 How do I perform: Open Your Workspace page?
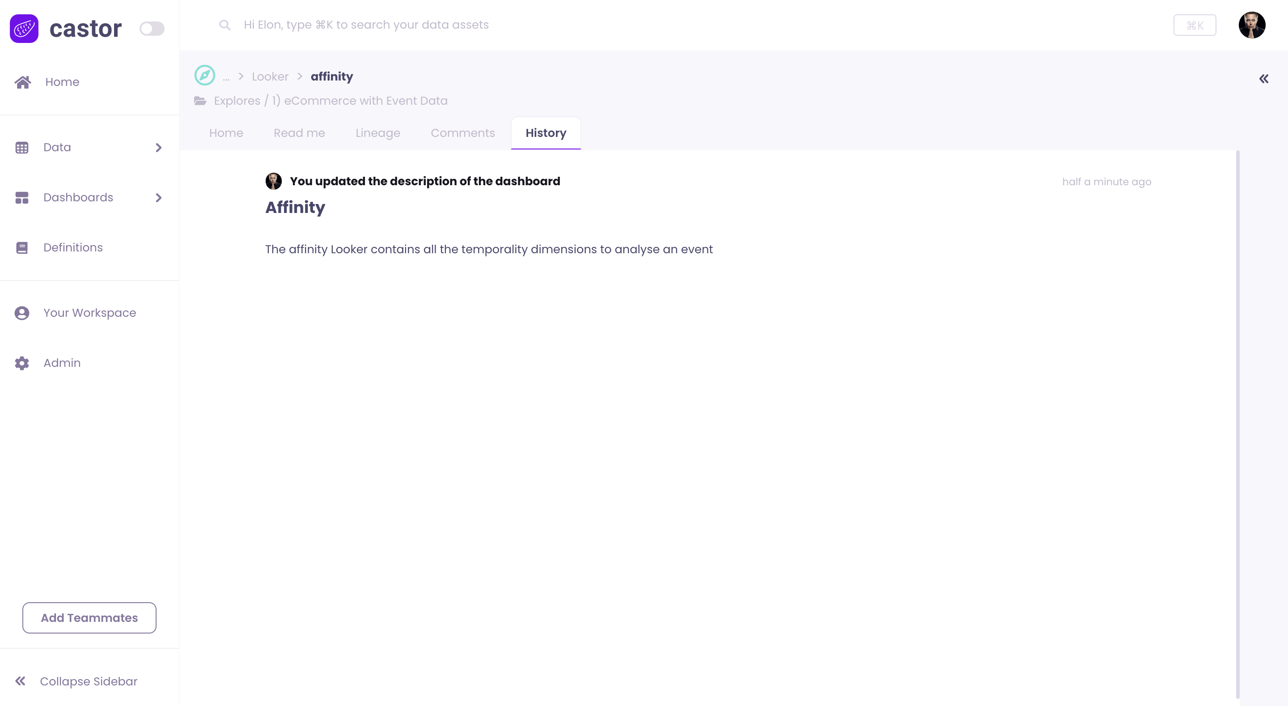pos(89,313)
